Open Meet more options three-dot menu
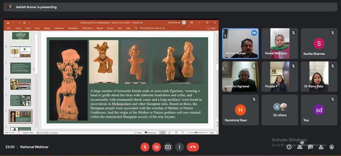This screenshot has height=156, width=341. [x=179, y=147]
